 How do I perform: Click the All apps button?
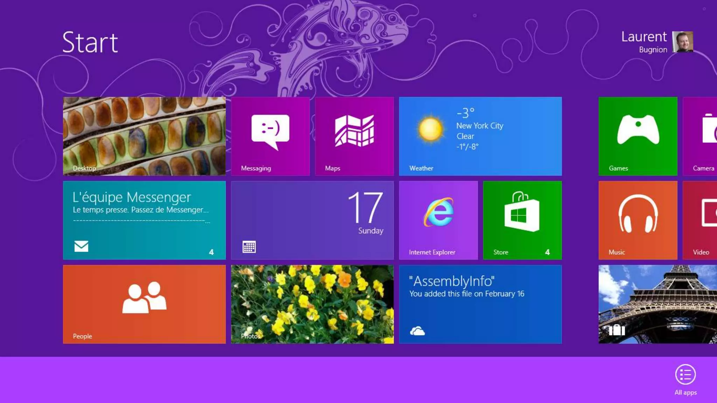point(685,375)
